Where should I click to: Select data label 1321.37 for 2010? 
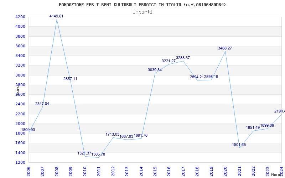coord(84,153)
